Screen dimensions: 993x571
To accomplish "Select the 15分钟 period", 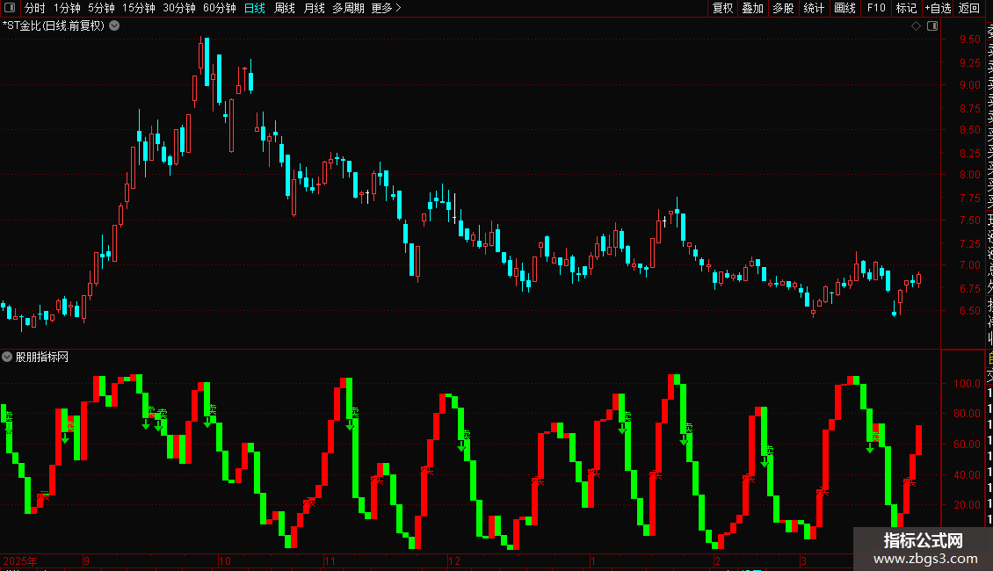I will click(x=139, y=8).
